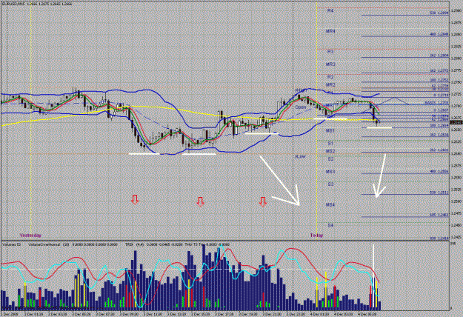Select the R4 pivot level label
The height and width of the screenshot is (317, 463).
click(330, 10)
